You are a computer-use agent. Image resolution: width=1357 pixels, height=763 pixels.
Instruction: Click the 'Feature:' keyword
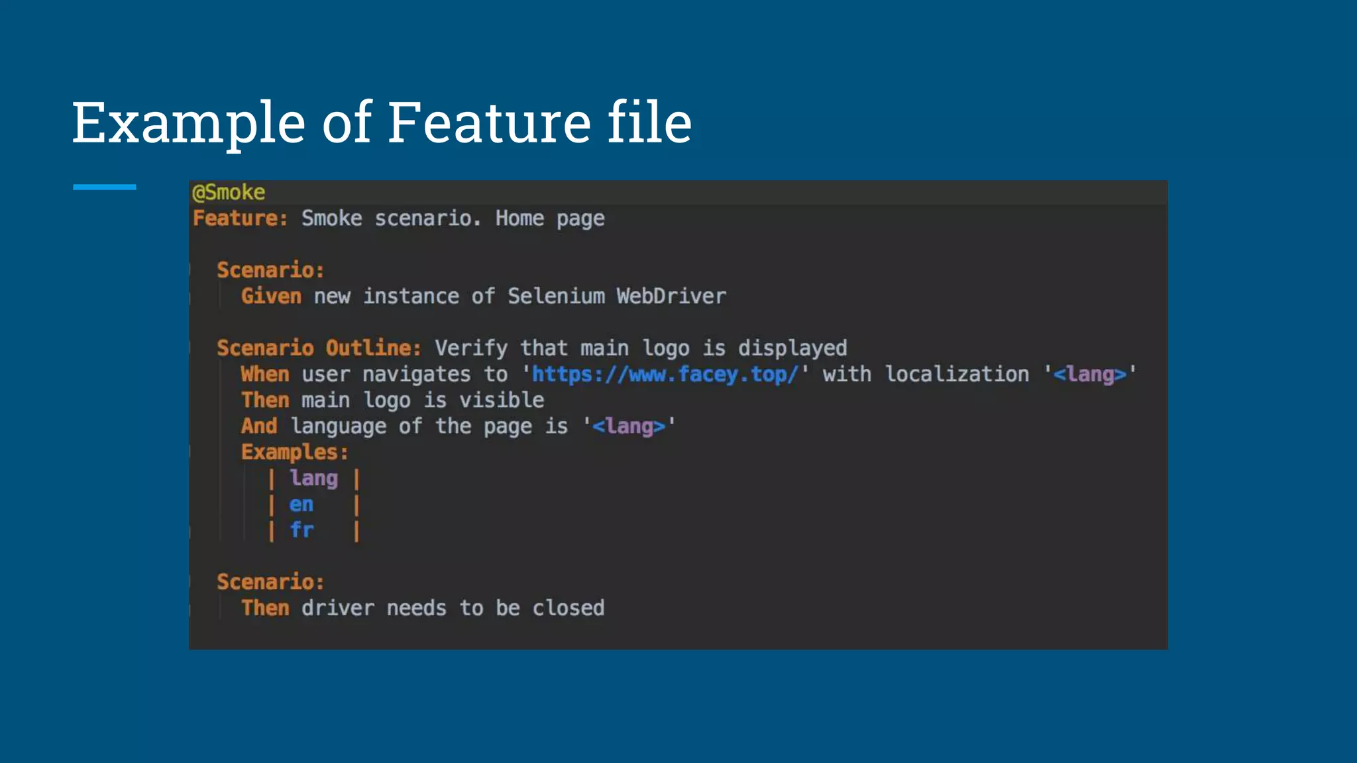(241, 218)
